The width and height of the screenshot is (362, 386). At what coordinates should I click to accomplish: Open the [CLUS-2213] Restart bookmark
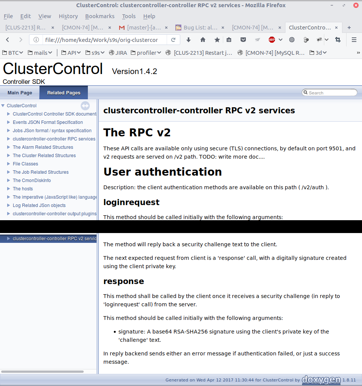click(199, 52)
